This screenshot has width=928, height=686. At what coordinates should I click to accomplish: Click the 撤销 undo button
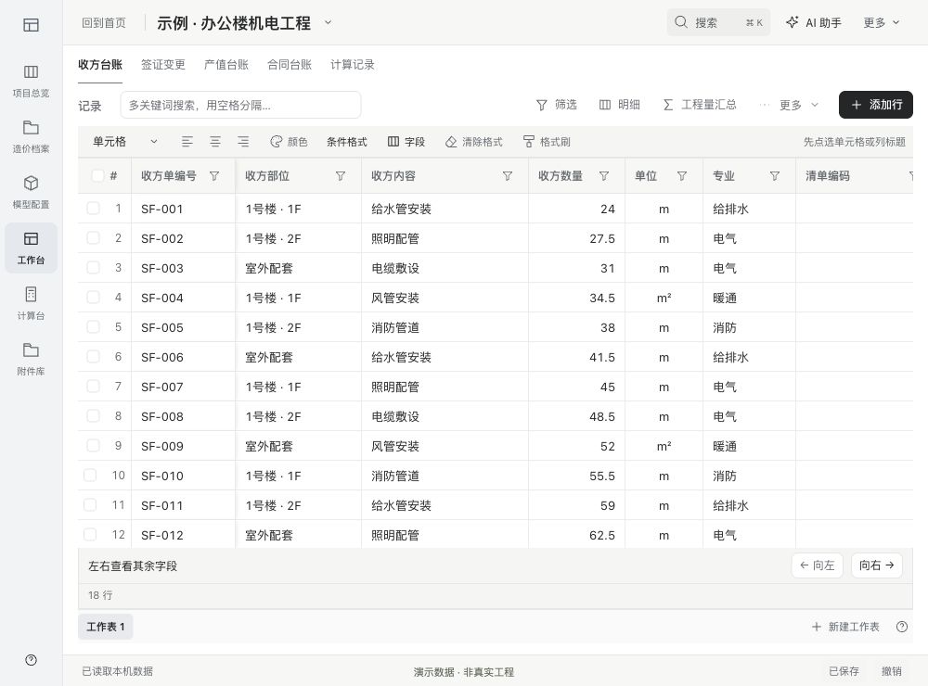point(891,671)
